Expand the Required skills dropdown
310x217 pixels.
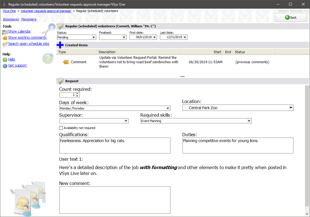249,121
